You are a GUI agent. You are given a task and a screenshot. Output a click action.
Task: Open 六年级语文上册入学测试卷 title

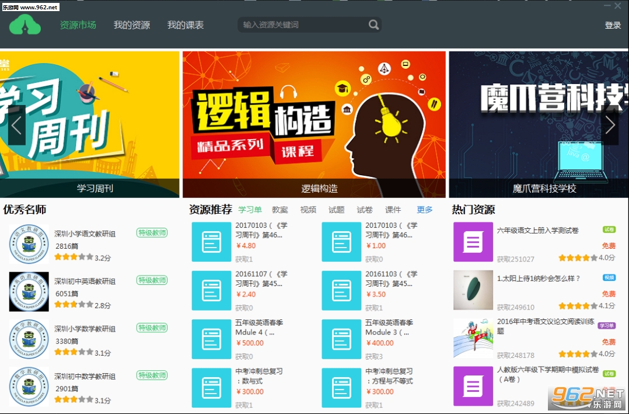coord(538,230)
